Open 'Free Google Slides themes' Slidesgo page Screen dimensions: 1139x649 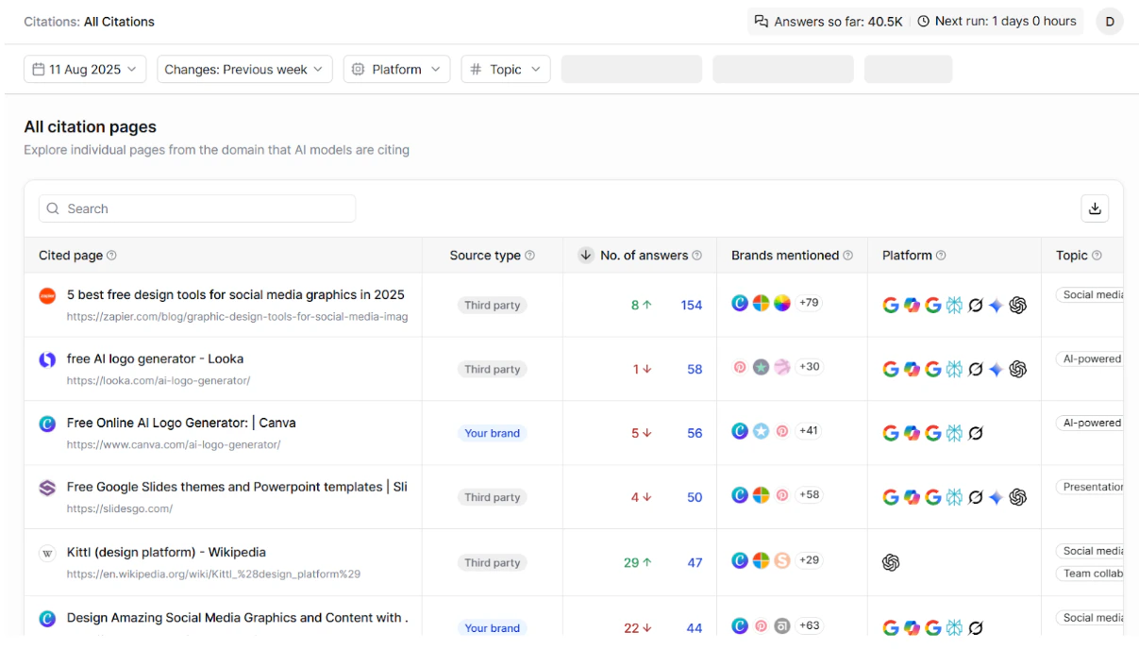click(237, 487)
